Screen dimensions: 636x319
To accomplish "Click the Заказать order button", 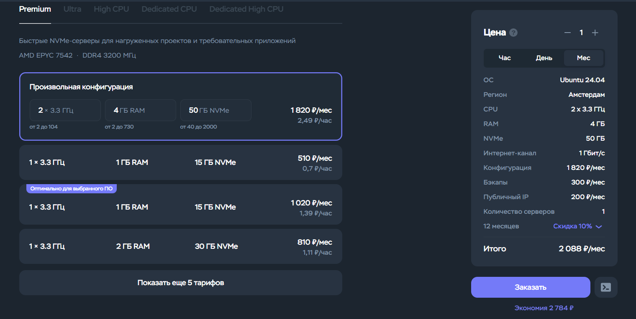I will point(531,287).
